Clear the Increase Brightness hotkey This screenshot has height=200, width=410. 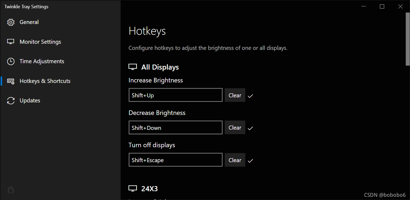click(235, 95)
